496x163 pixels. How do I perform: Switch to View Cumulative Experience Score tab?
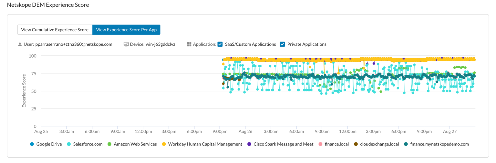[x=55, y=30]
